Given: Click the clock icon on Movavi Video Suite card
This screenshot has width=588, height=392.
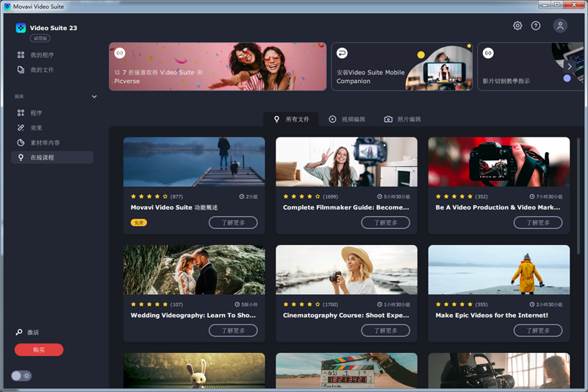Looking at the screenshot, I should (x=242, y=196).
